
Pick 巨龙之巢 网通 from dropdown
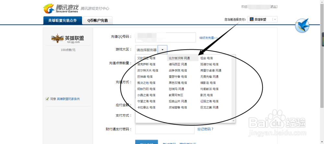coord(209,107)
